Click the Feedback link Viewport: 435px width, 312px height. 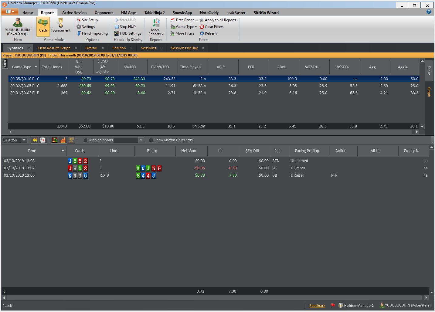point(317,306)
